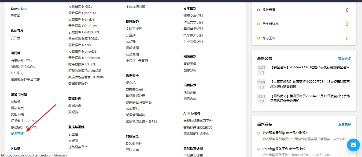The height and width of the screenshot is (157, 362).
Task: Open 全站加速网络 link
Action: pos(135,7)
